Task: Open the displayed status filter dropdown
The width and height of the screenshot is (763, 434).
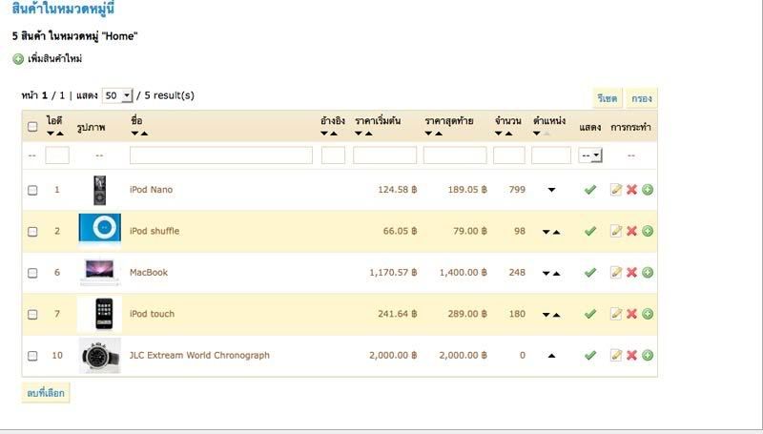Action: [x=590, y=155]
